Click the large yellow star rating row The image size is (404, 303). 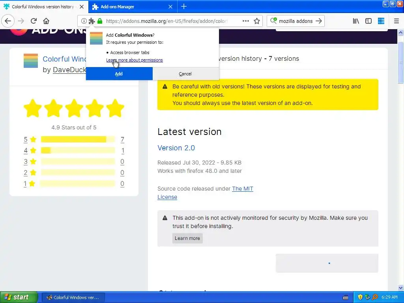[74, 108]
